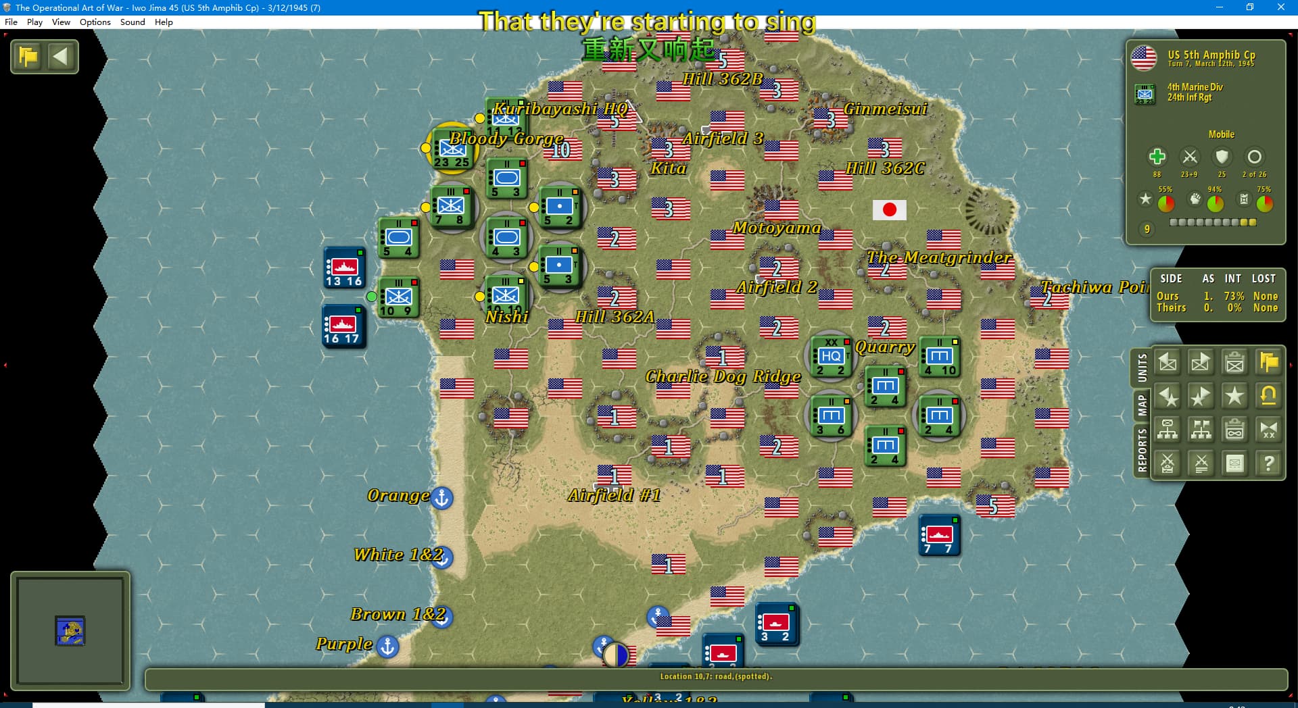Click the question mark help icon

tap(1268, 463)
